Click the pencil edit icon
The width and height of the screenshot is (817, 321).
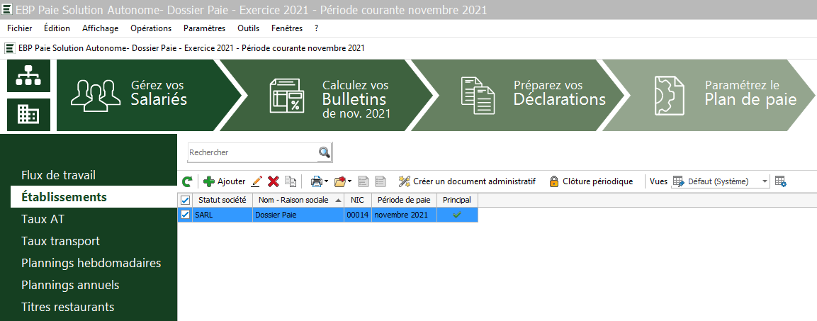tap(257, 181)
